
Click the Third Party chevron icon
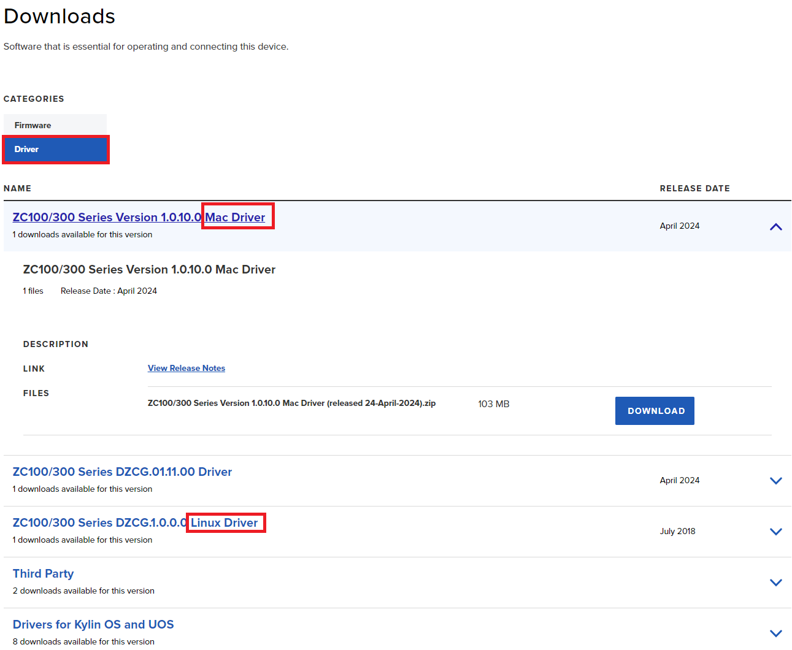(775, 583)
